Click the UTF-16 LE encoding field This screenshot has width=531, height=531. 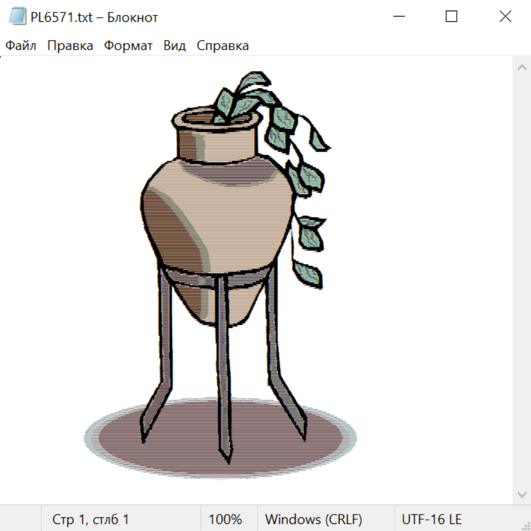pyautogui.click(x=432, y=520)
